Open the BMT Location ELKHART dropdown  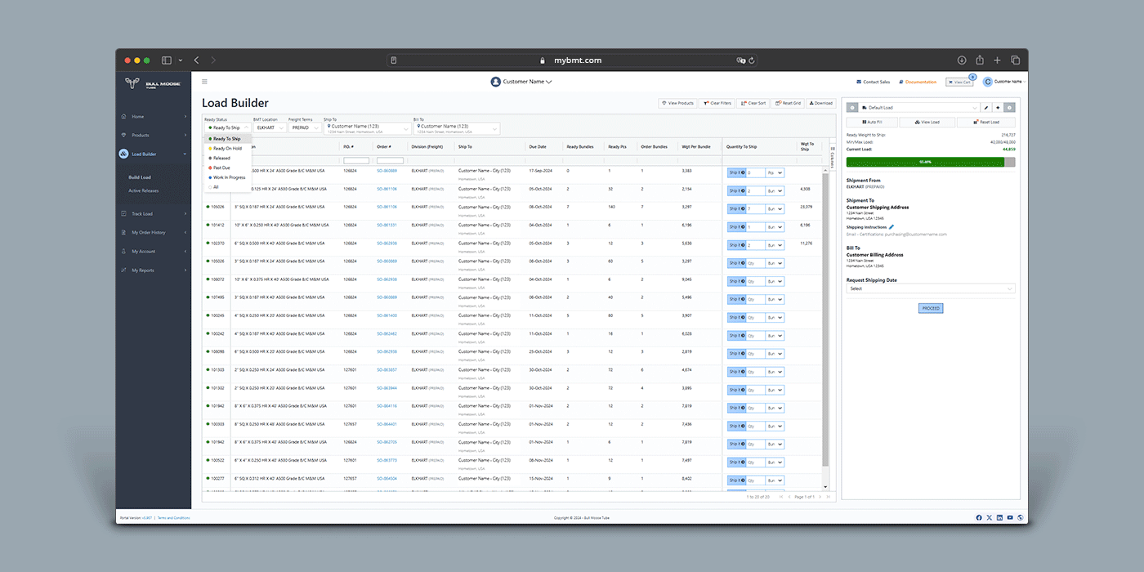coord(269,127)
